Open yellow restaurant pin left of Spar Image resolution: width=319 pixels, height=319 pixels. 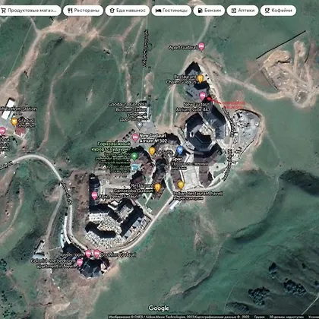[x=152, y=151]
